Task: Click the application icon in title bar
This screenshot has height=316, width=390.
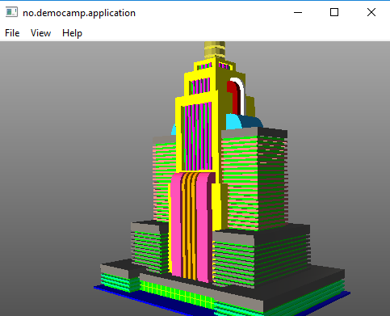Action: tap(11, 12)
